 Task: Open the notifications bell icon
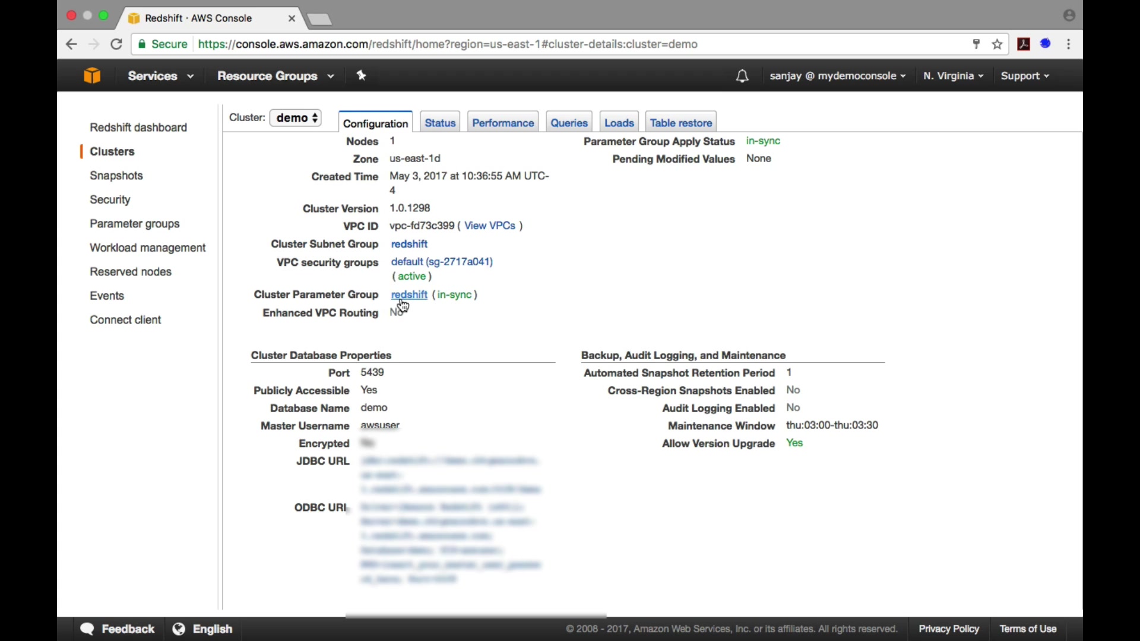point(742,76)
